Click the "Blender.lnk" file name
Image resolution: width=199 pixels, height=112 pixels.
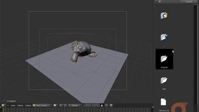pos(164,111)
